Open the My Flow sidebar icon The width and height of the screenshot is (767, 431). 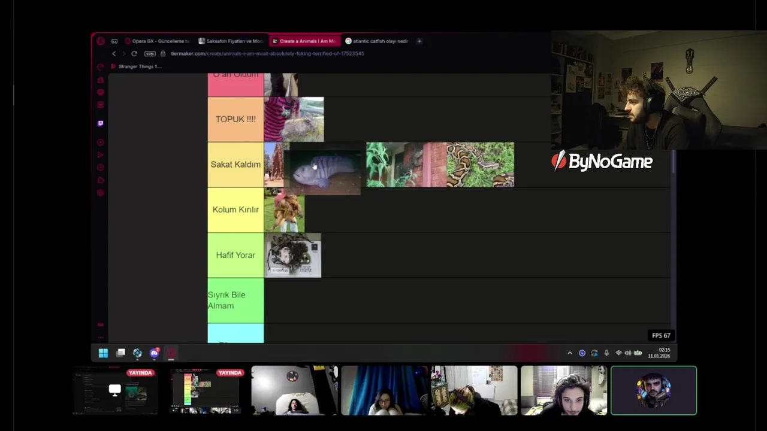click(x=100, y=155)
